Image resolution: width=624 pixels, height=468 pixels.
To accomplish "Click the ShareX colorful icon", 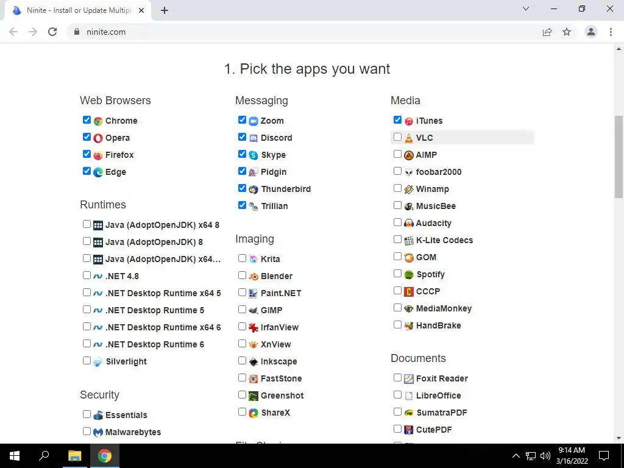I will tap(253, 413).
